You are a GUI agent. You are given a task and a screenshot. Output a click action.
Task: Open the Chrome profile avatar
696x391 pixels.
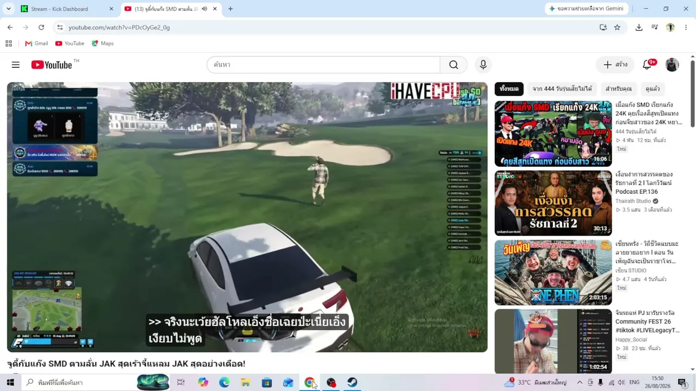coord(670,27)
